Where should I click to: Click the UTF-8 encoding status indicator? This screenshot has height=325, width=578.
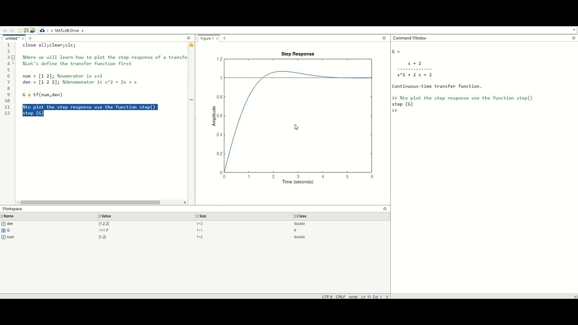327,297
